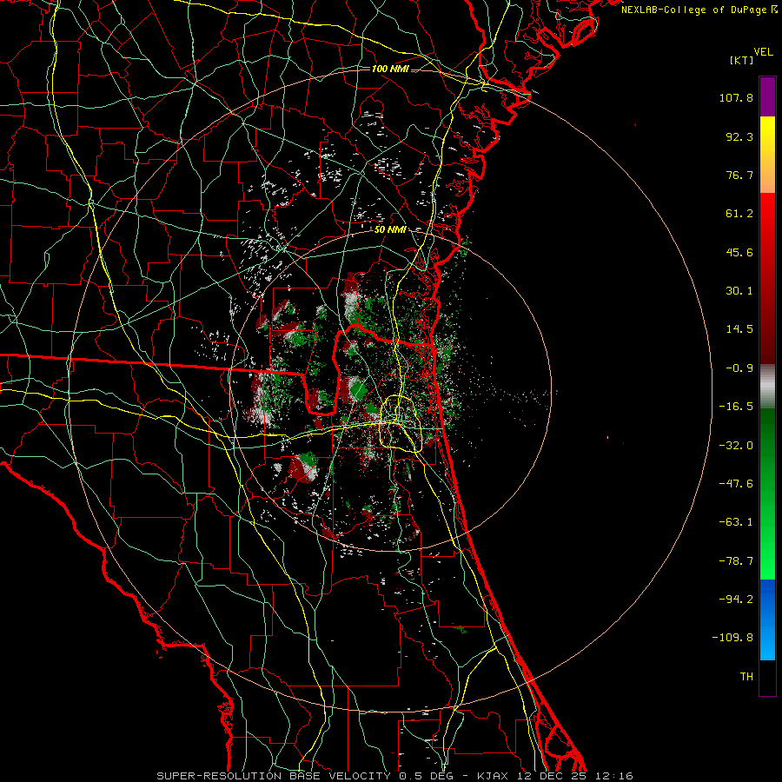The width and height of the screenshot is (782, 782).
Task: Click the yellow-orange band of velocity color bar
Action: click(767, 155)
